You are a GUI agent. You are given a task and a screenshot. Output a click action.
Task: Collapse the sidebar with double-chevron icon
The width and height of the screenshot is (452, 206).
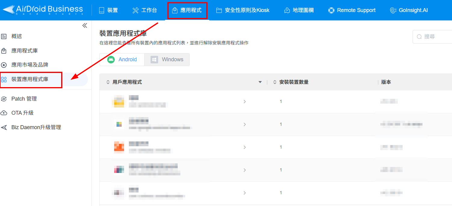click(85, 26)
